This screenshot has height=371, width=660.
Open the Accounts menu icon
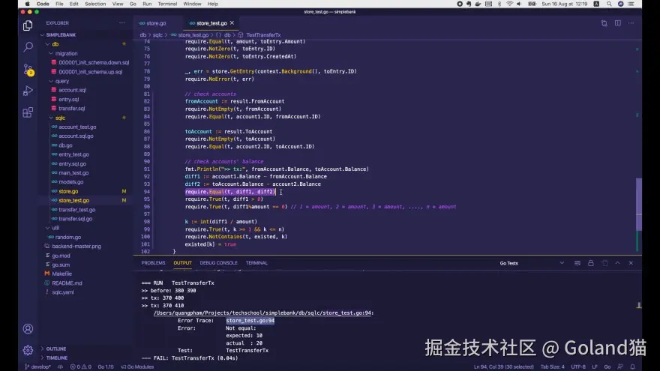pos(28,328)
